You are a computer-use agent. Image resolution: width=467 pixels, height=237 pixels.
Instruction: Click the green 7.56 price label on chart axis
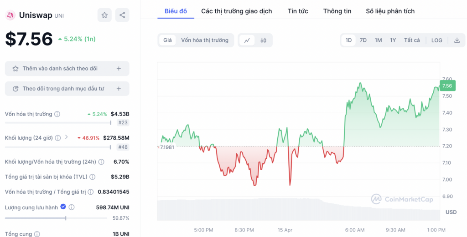coord(447,86)
